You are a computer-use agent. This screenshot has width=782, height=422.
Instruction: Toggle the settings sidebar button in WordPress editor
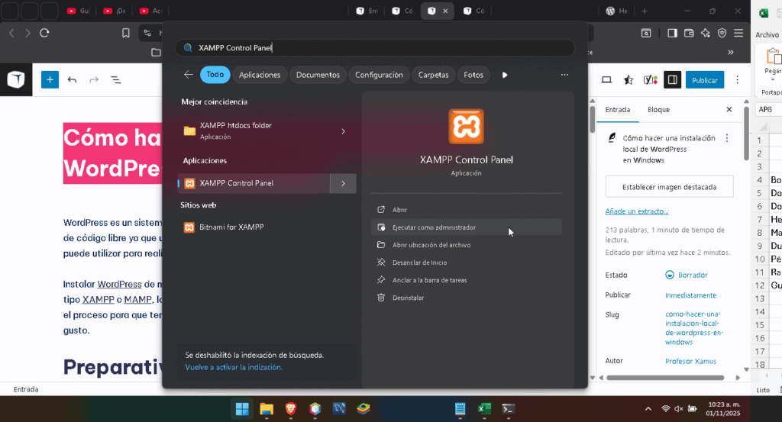coord(672,79)
